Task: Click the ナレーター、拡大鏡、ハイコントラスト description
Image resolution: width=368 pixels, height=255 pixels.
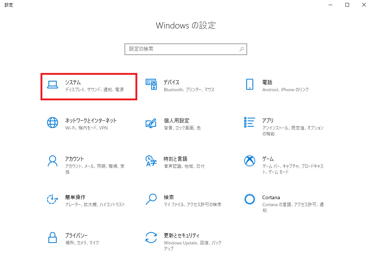Action: [95, 205]
